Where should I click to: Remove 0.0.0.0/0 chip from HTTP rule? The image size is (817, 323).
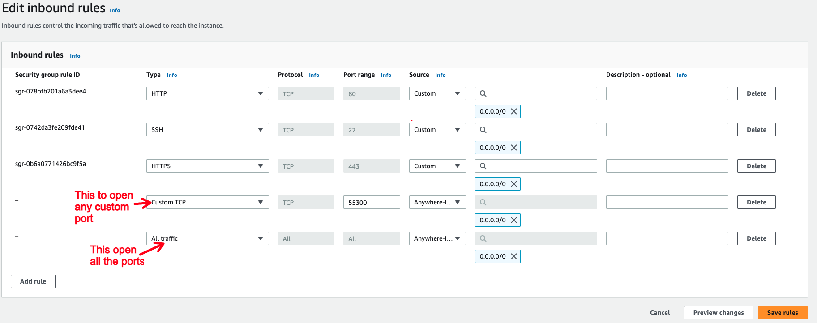514,111
